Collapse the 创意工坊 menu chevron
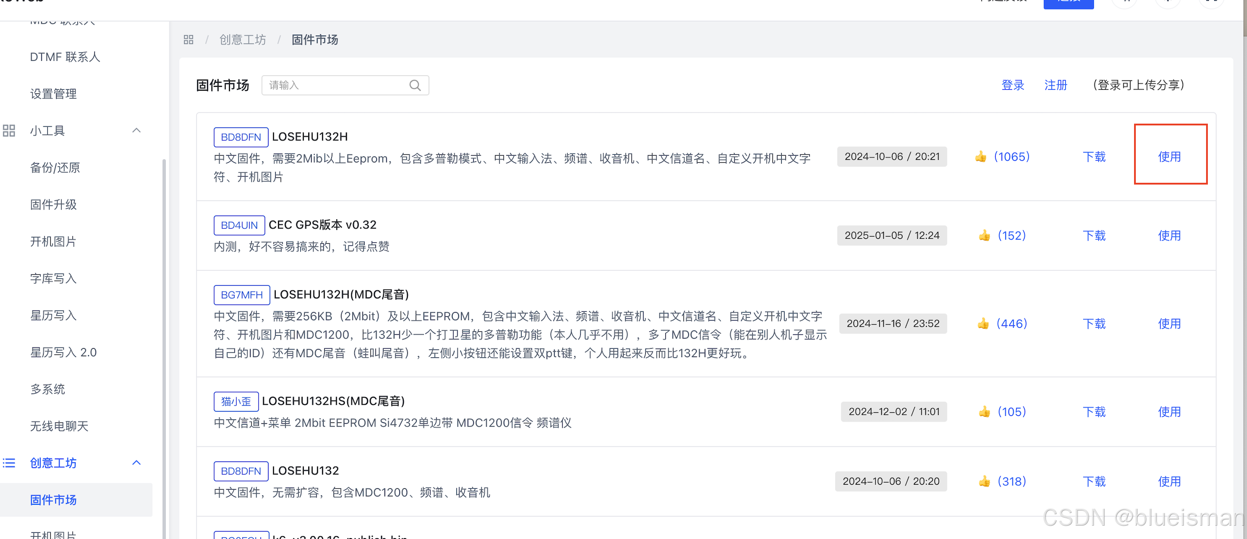The width and height of the screenshot is (1247, 539). pos(137,463)
